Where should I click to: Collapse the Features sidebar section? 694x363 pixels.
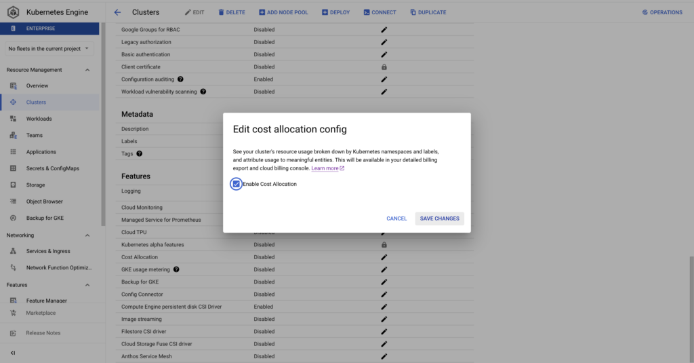tap(87, 285)
